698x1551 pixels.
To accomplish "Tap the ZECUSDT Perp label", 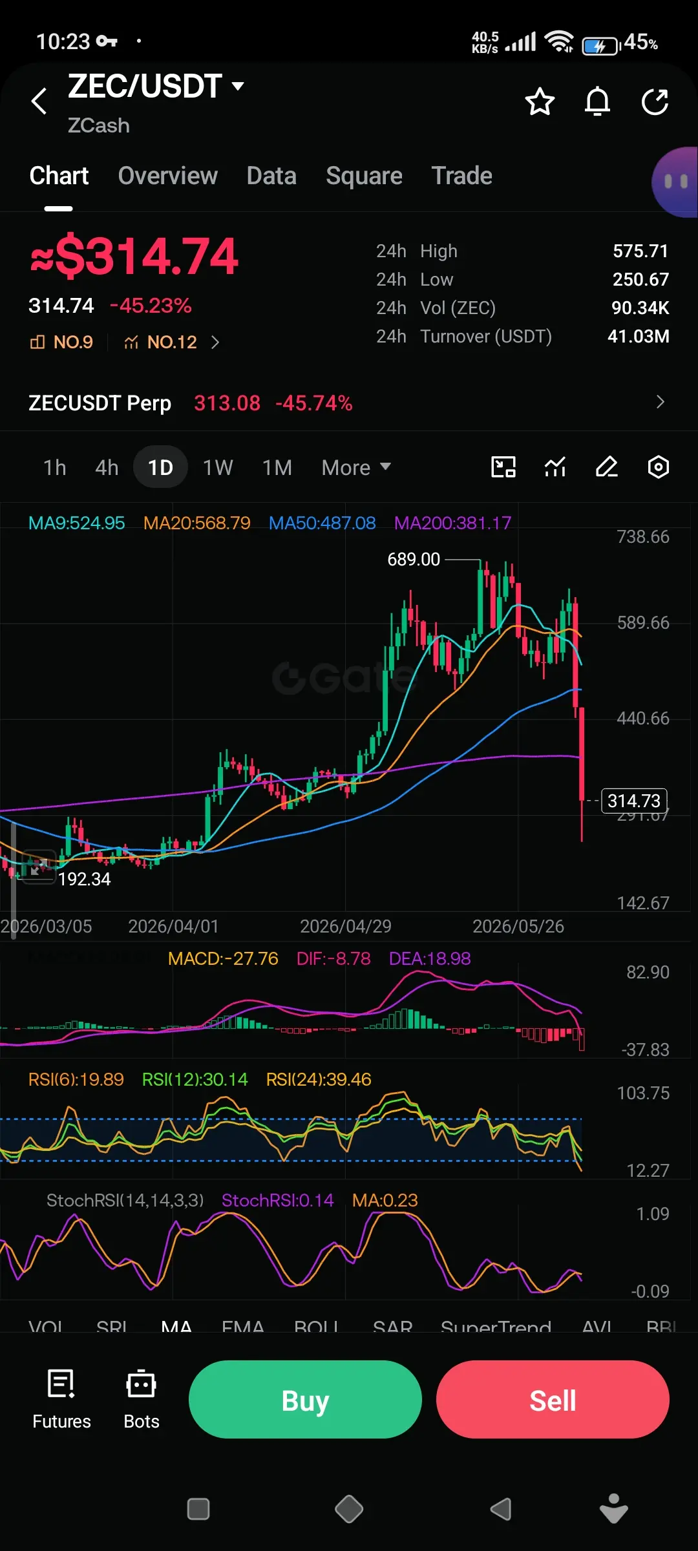I will coord(100,403).
